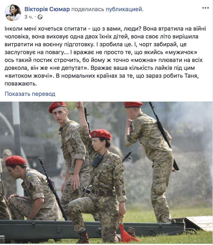Open Вікторія Сюмар's profile picture
The width and height of the screenshot is (213, 245).
[13, 13]
